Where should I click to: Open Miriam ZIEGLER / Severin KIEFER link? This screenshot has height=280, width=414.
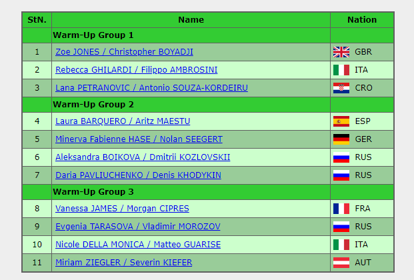[x=123, y=262]
